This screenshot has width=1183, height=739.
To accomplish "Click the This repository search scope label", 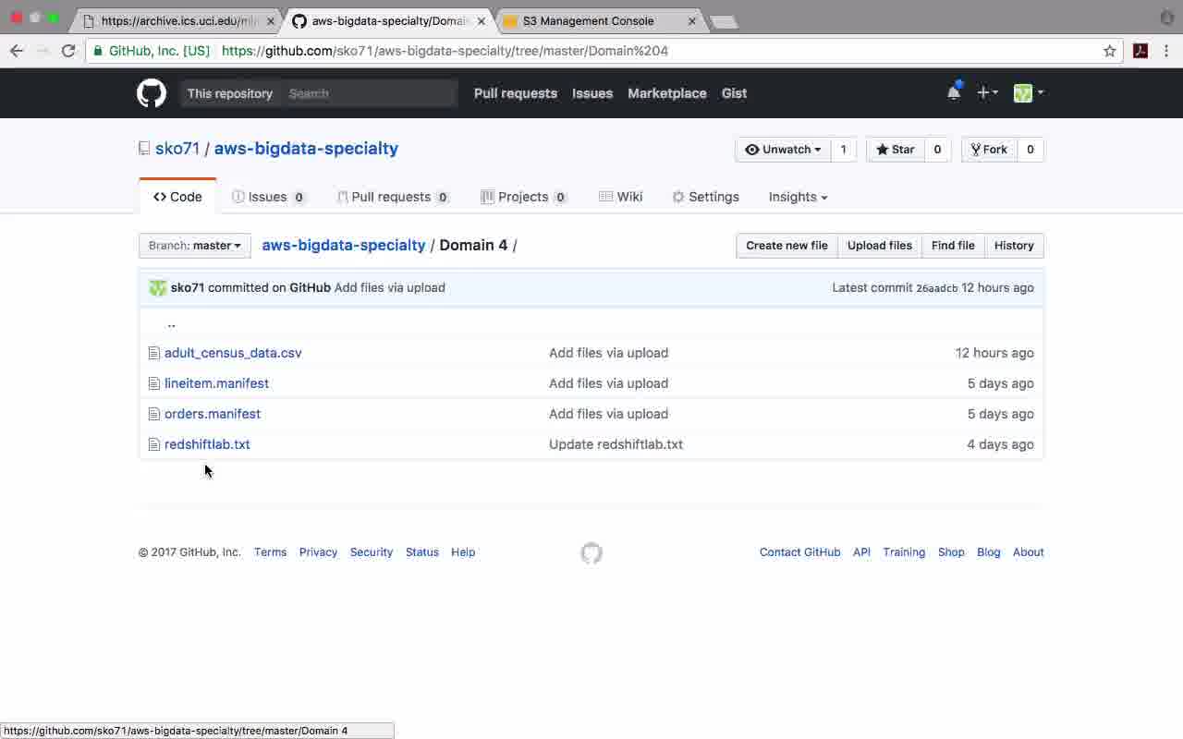I will pyautogui.click(x=230, y=93).
